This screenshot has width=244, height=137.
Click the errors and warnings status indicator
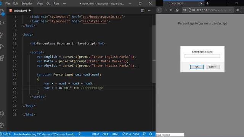coord(5,134)
